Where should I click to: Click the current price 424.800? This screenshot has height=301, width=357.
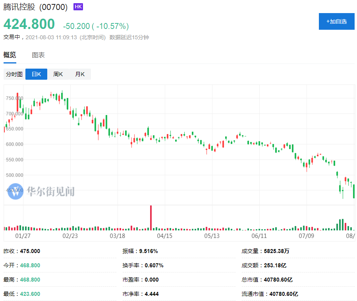(x=29, y=24)
